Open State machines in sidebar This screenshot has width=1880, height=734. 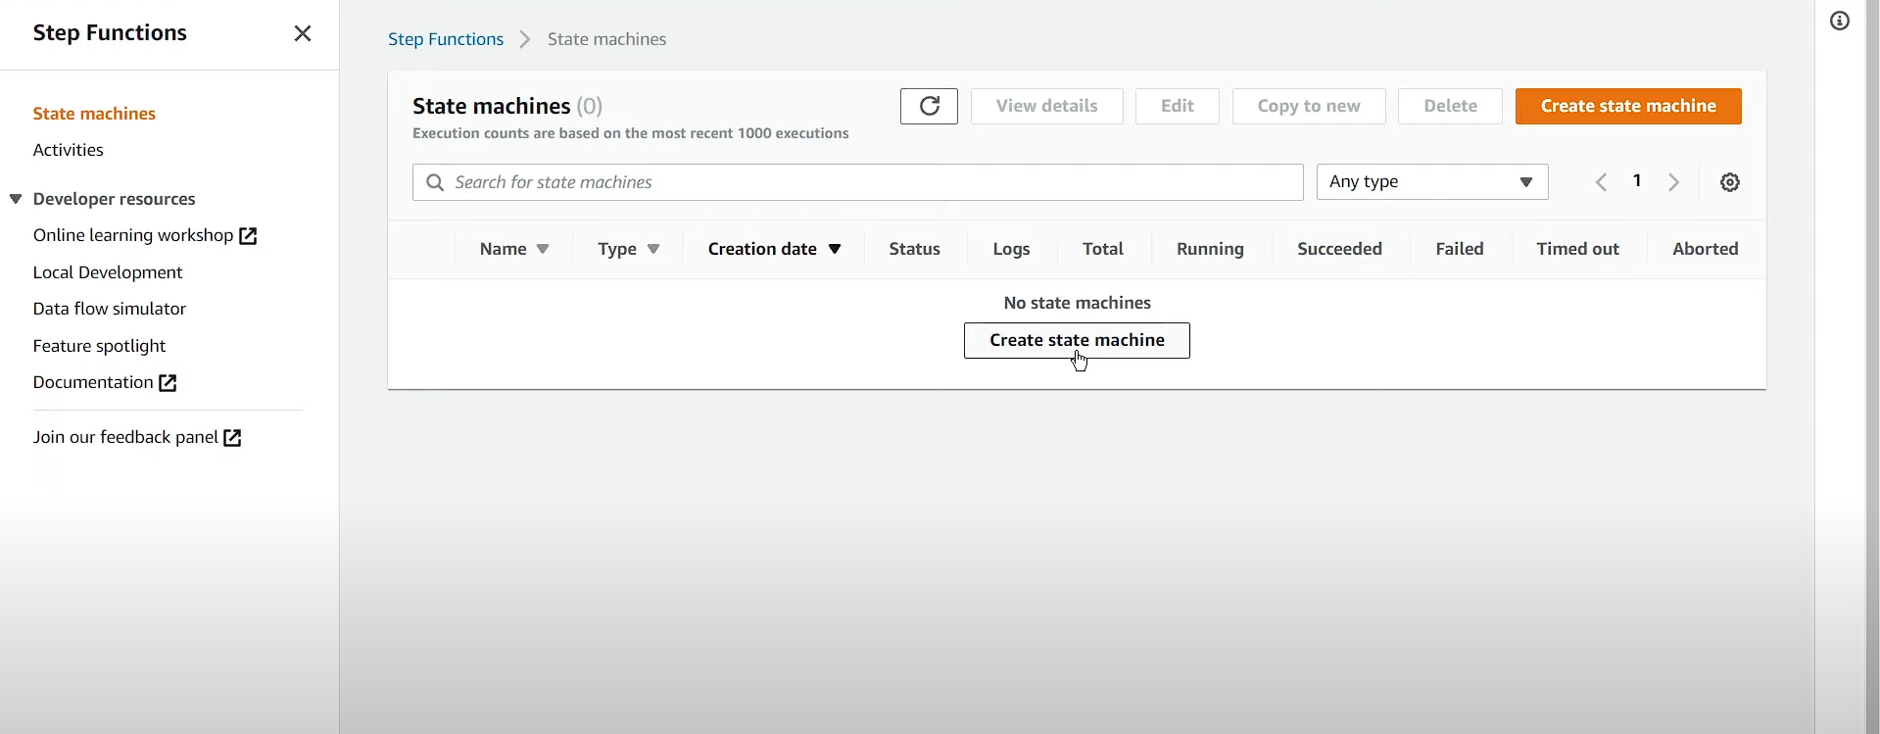94,114
